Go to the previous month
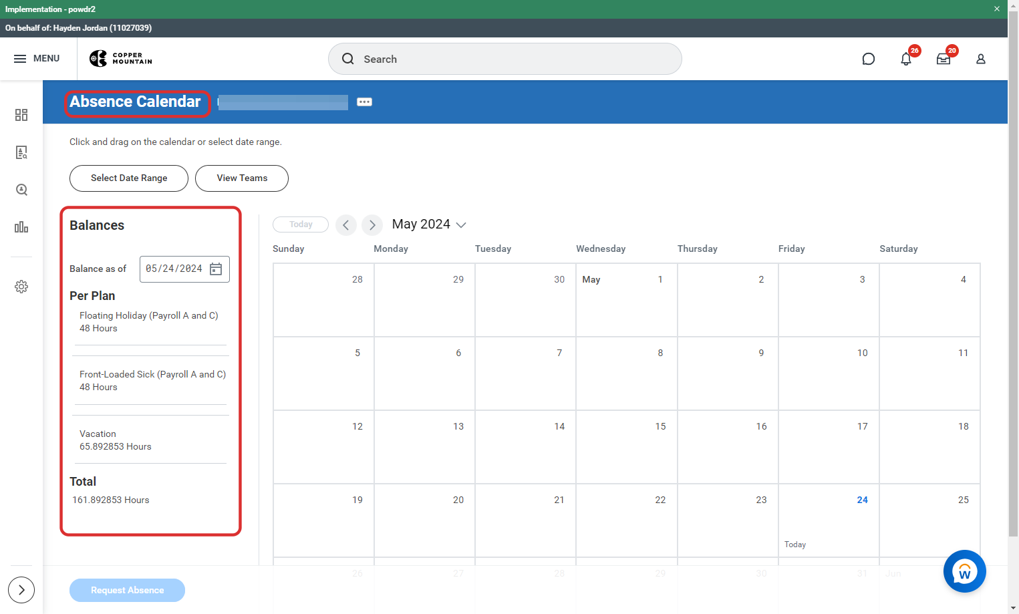 coord(345,225)
